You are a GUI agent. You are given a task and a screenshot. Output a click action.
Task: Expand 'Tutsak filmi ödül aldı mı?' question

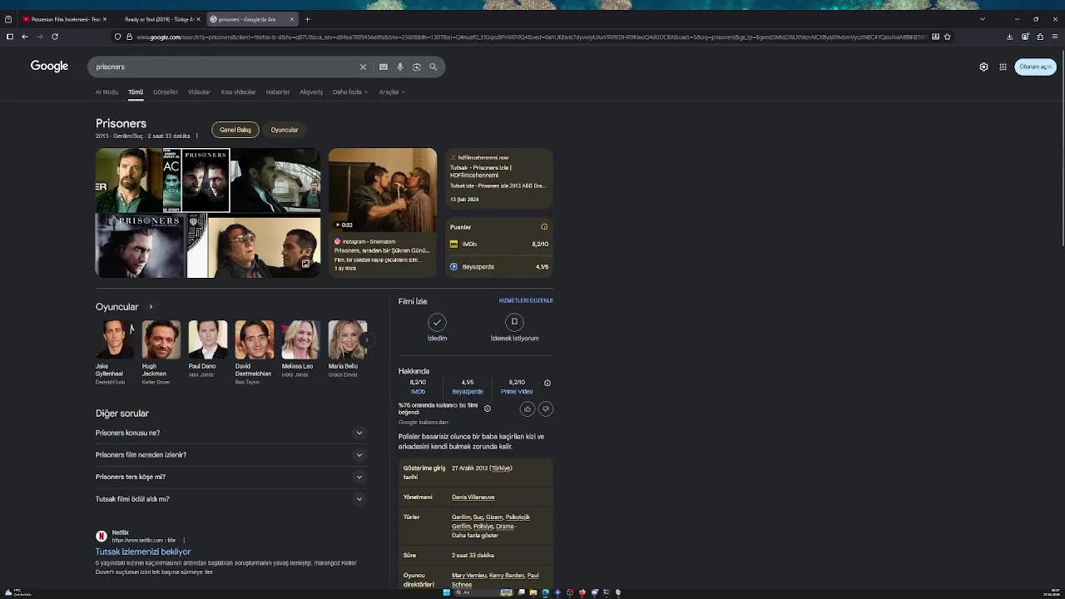pyautogui.click(x=230, y=499)
